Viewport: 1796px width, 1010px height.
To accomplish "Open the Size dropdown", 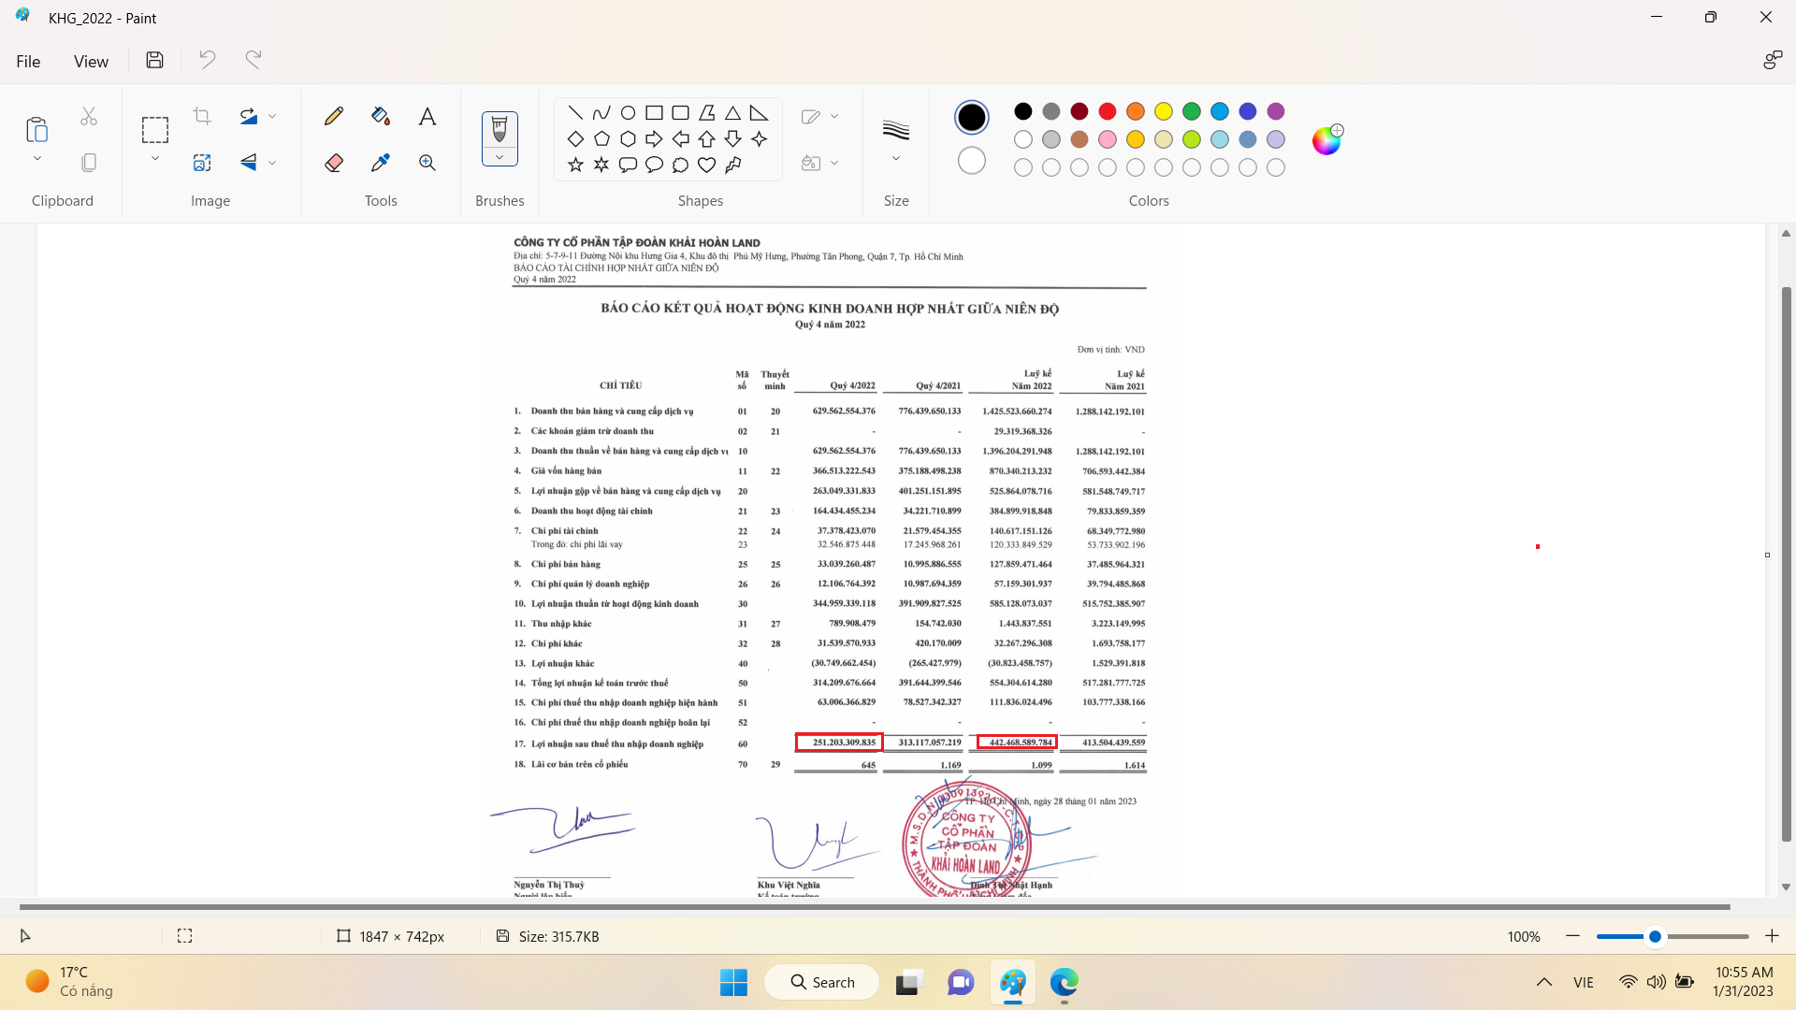I will point(896,159).
